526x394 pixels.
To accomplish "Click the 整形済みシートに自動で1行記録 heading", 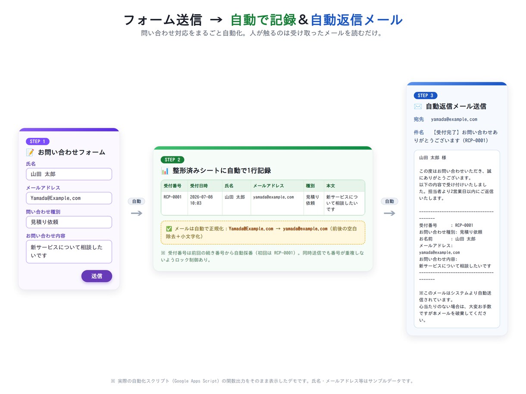I will click(x=222, y=171).
